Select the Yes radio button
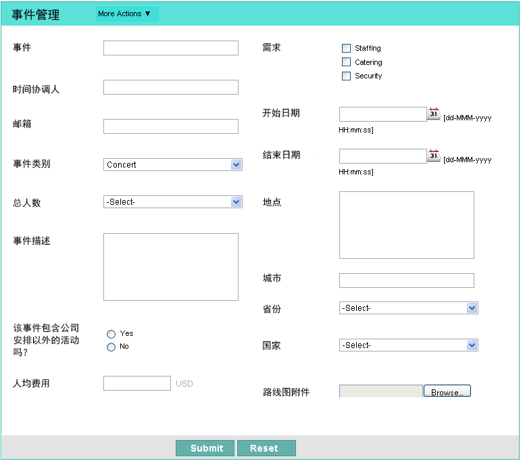The image size is (521, 461). pyautogui.click(x=111, y=334)
